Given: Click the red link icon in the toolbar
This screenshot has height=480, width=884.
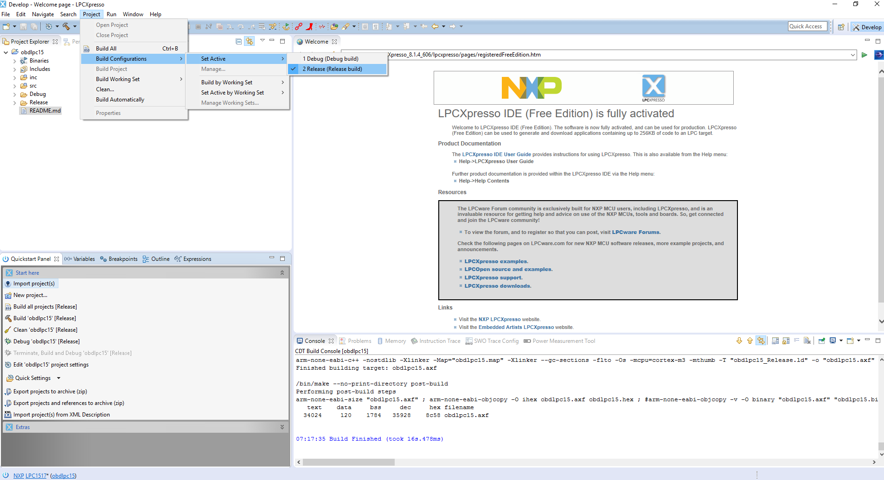Looking at the screenshot, I should [298, 26].
